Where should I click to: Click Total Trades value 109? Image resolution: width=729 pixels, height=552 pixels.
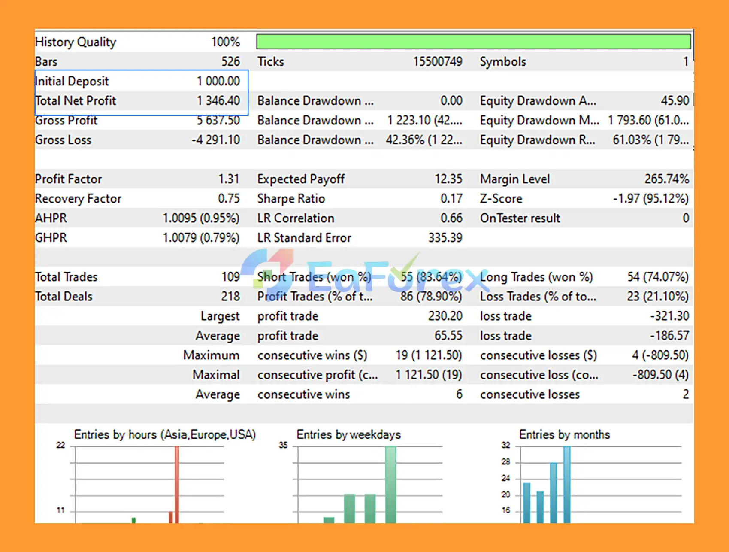click(x=230, y=277)
